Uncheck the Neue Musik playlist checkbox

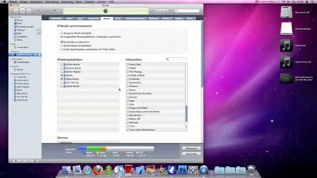pyautogui.click(x=61, y=79)
